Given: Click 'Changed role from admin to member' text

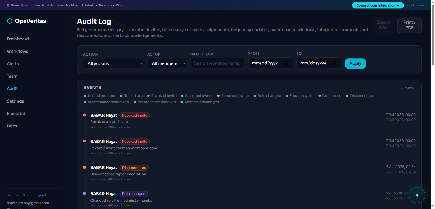Looking at the screenshot, I should (x=122, y=200).
